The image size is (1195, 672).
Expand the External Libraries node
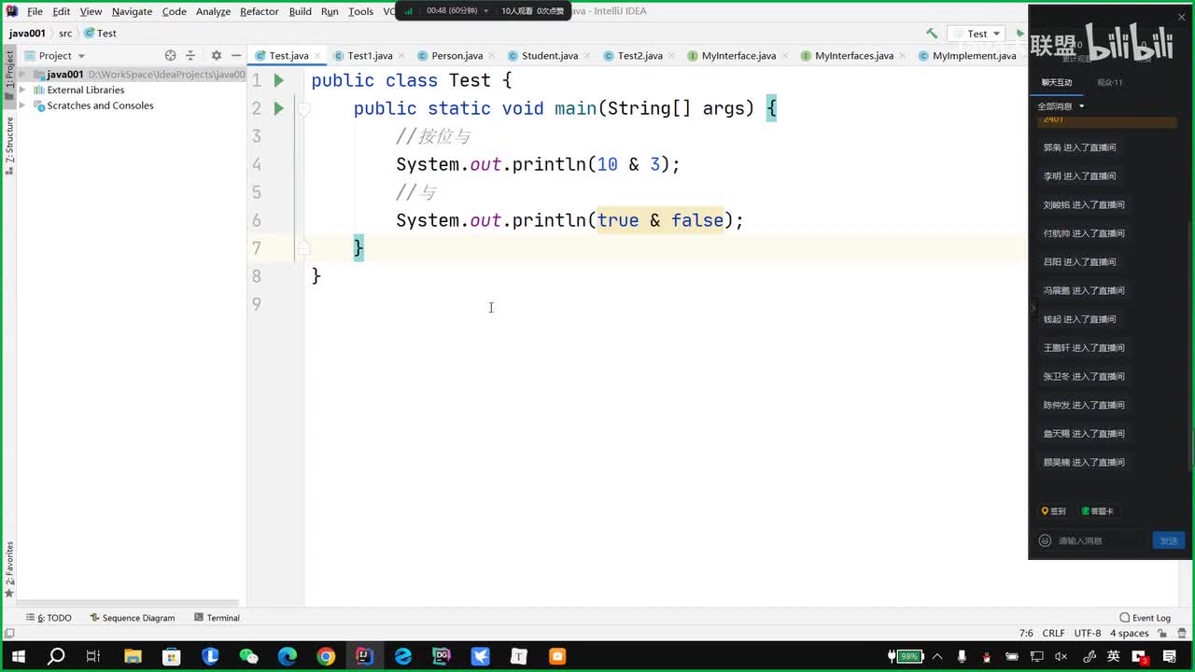pos(22,91)
